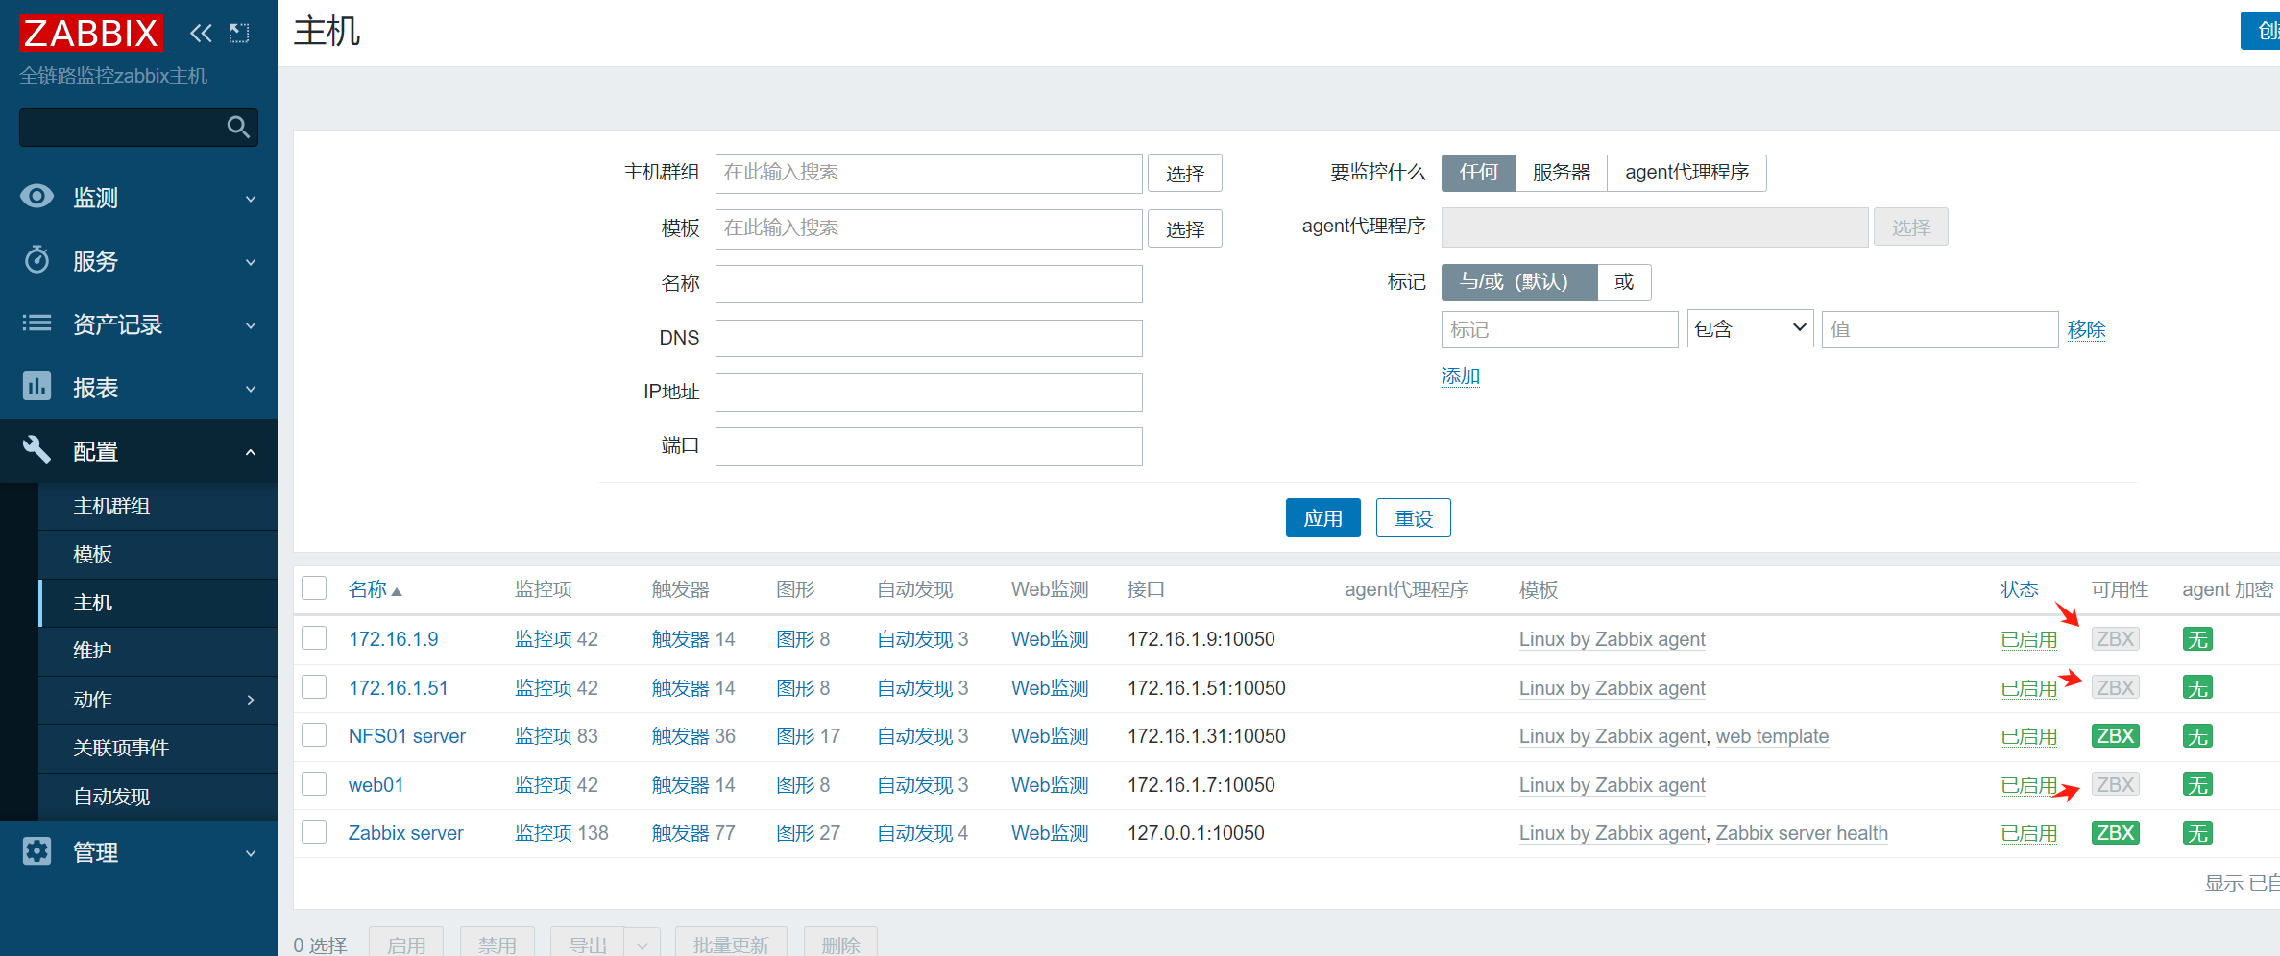This screenshot has width=2280, height=956.
Task: Click the 添加 tag link
Action: [1460, 376]
